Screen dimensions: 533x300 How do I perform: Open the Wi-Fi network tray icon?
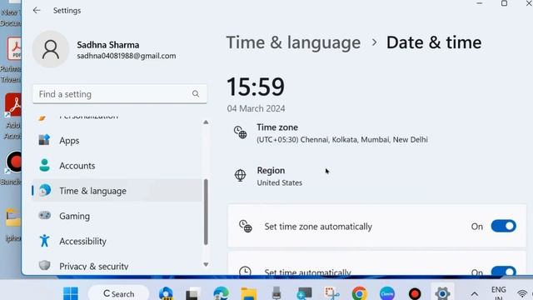(x=522, y=293)
